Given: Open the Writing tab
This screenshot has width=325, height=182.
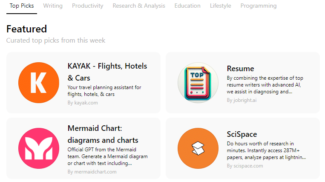Looking at the screenshot, I should click(53, 6).
